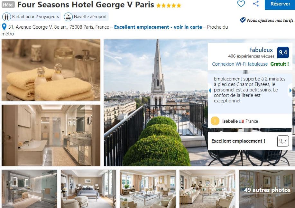Viewport: 295px width, 208px height.
Task: Open the towels and toiletries photo
Action: tap(51, 70)
